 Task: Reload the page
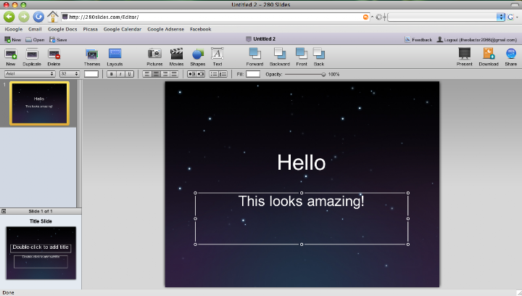(x=38, y=17)
